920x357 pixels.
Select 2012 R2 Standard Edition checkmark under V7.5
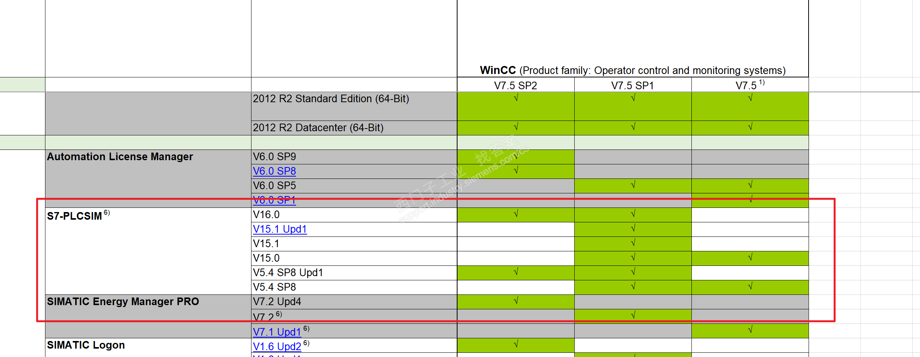[x=750, y=106]
